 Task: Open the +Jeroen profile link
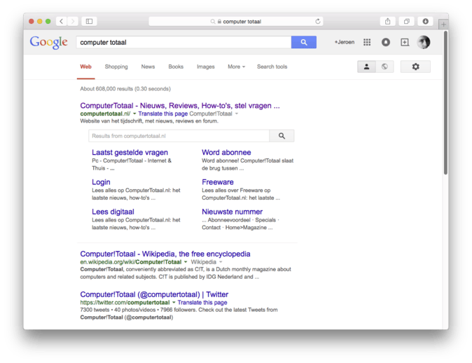click(345, 42)
